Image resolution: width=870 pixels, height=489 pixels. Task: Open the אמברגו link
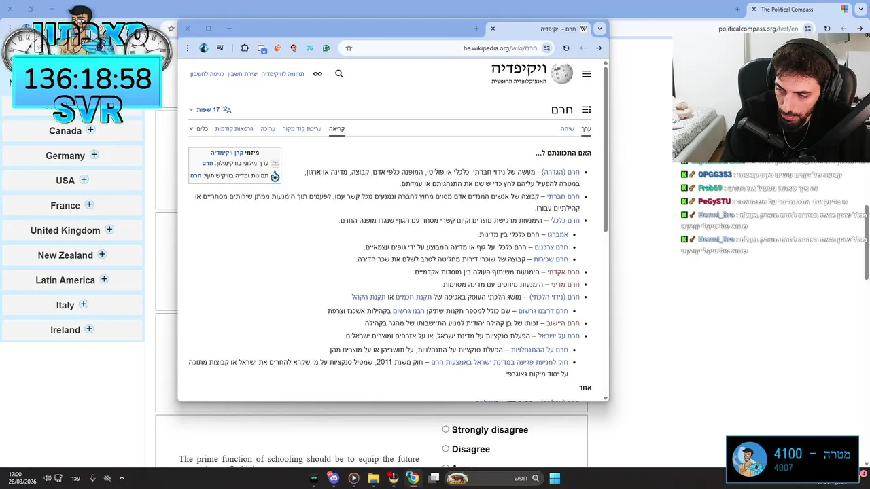coord(557,234)
